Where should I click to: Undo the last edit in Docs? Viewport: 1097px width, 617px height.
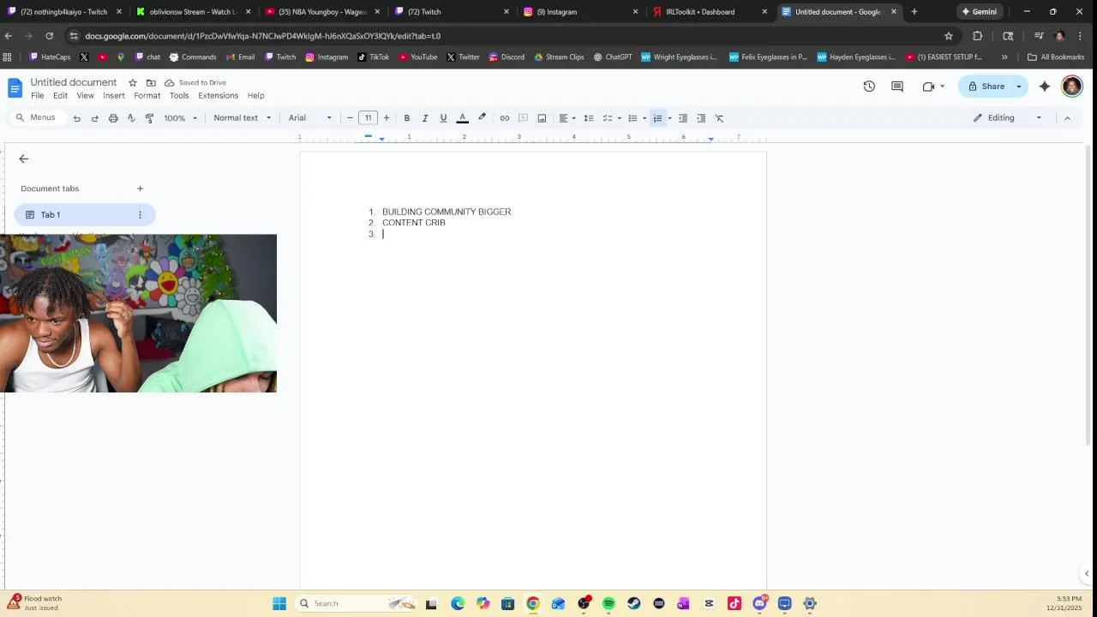77,118
